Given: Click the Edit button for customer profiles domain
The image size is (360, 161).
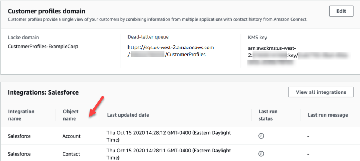Looking at the screenshot, I should 341,11.
